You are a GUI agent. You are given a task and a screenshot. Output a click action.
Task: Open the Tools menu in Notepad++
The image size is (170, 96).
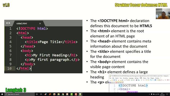click(141, 78)
